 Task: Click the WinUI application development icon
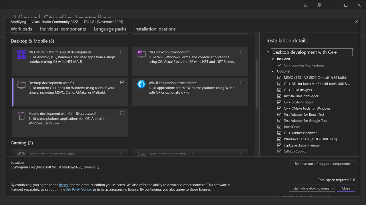(x=141, y=84)
